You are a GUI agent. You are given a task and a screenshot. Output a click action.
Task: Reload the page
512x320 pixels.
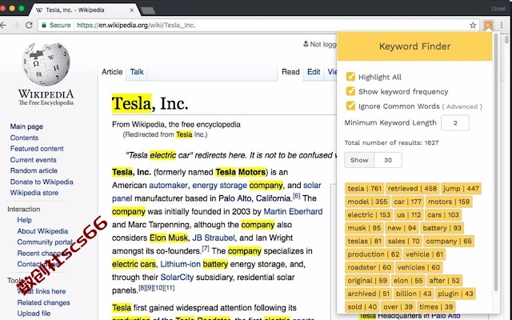click(x=29, y=25)
